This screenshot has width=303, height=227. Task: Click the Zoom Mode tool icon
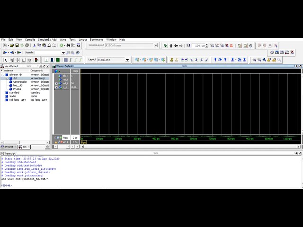[x=11, y=60]
